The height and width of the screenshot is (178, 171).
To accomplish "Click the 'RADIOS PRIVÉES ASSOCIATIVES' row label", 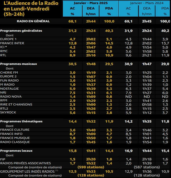I will pos(26,163).
